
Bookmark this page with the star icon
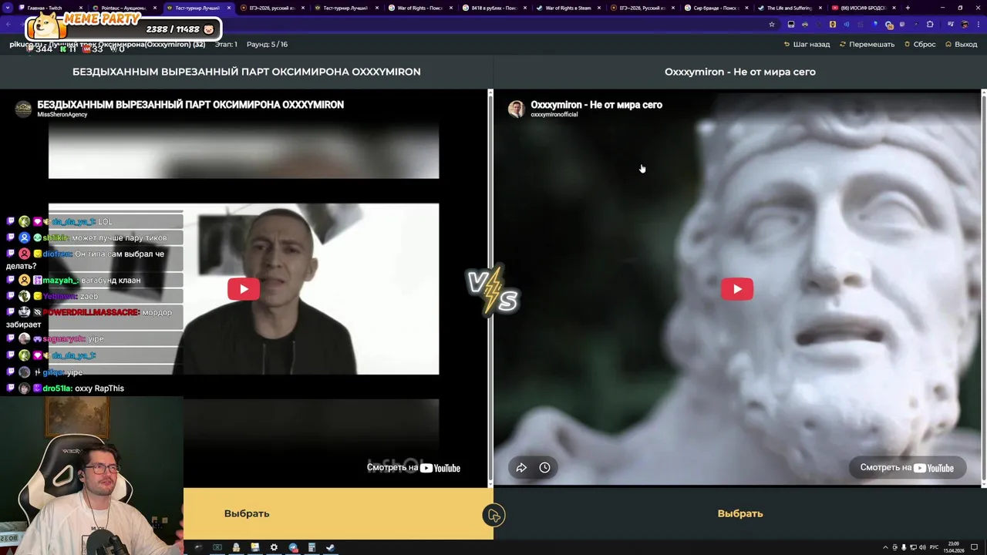[x=771, y=25]
